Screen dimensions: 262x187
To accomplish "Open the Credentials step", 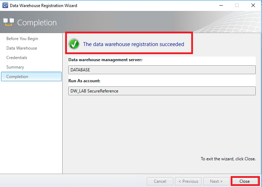I will coord(17,58).
